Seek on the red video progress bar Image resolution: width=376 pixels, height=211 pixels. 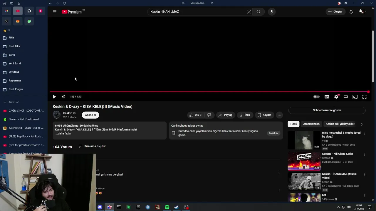pos(209,92)
